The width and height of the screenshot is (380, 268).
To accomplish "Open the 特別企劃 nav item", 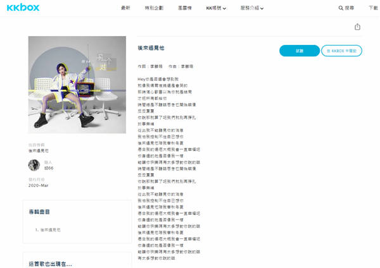I will (154, 8).
